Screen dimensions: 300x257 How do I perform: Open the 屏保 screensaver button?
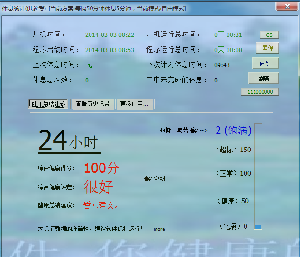[x=267, y=48]
